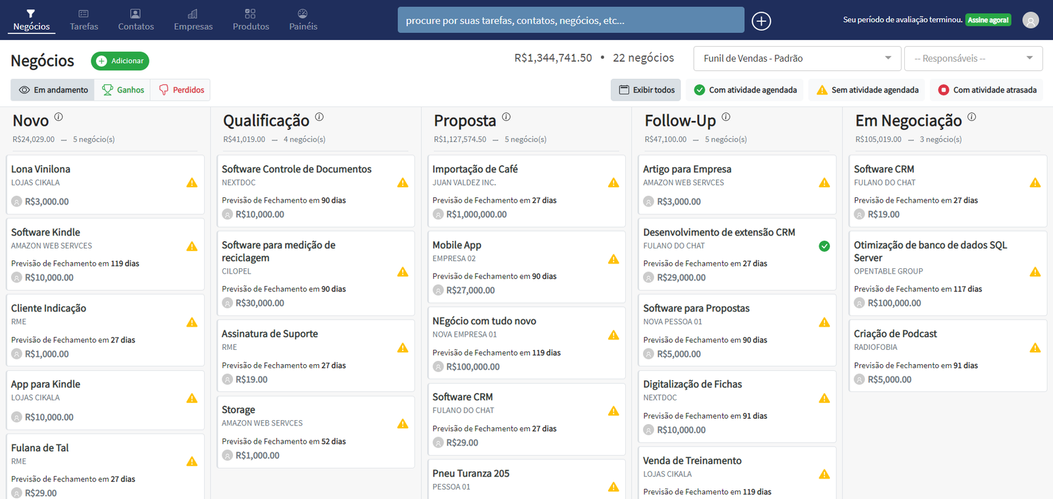This screenshot has height=499, width=1053.
Task: Go to Contatos in the top navigation
Action: click(136, 20)
